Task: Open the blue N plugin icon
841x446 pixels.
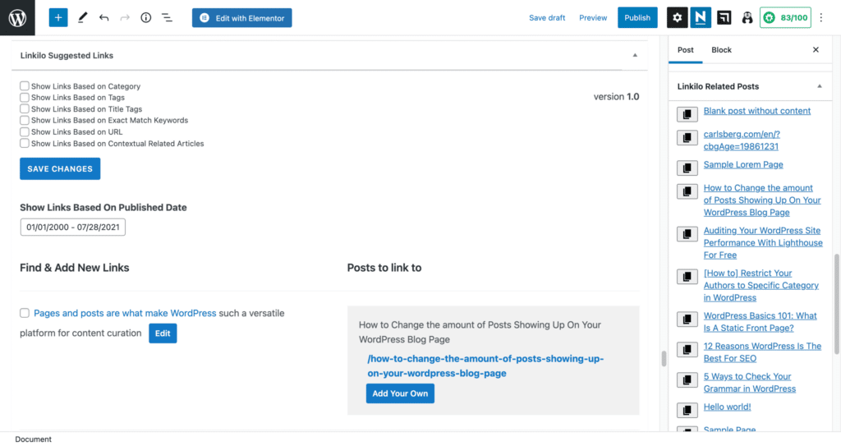Action: point(701,18)
